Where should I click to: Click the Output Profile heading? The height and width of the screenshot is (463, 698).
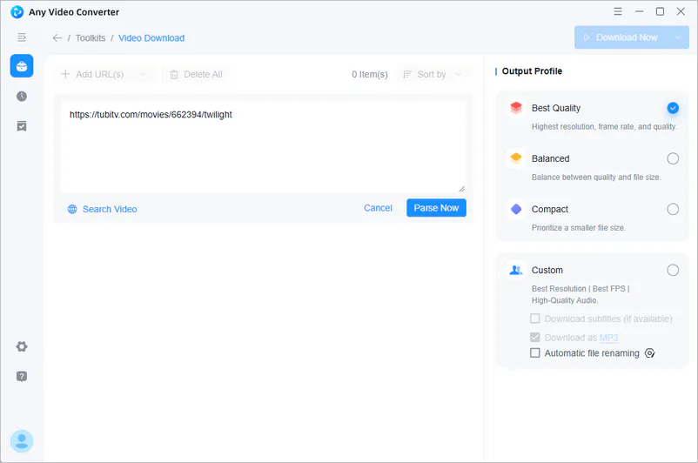point(532,71)
